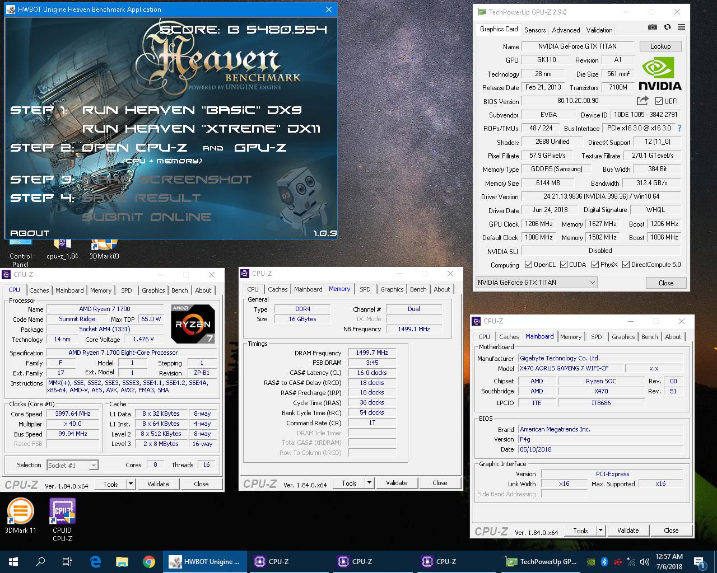
Task: Click About in Heaven Benchmark
Action: [30, 233]
